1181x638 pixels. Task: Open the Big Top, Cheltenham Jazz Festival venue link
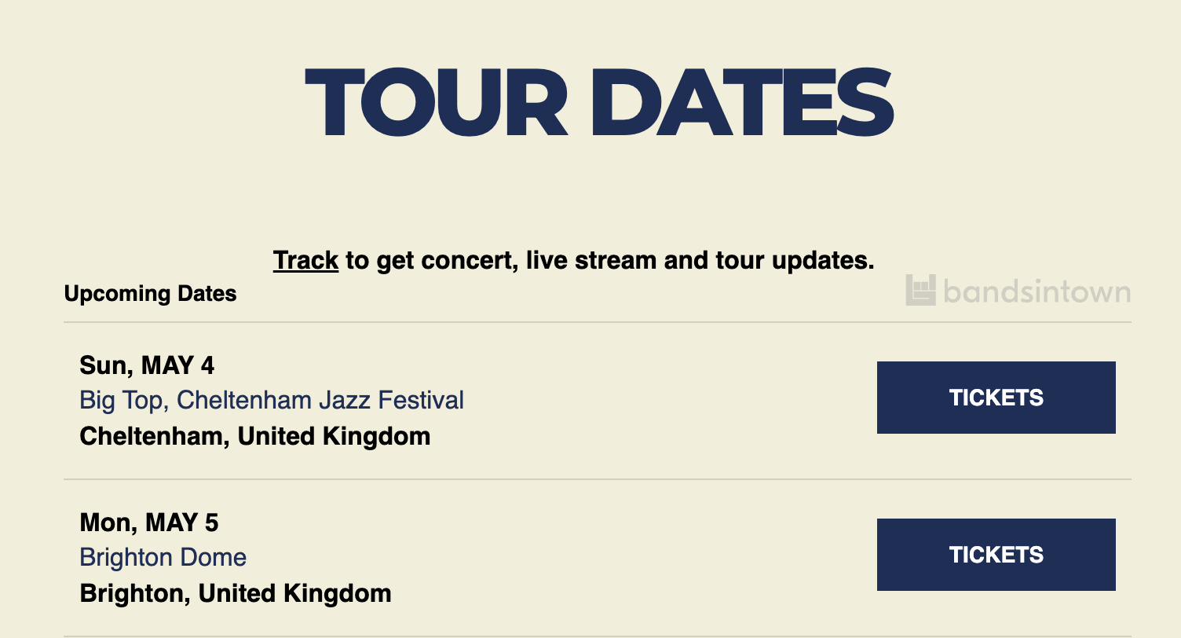(x=272, y=400)
